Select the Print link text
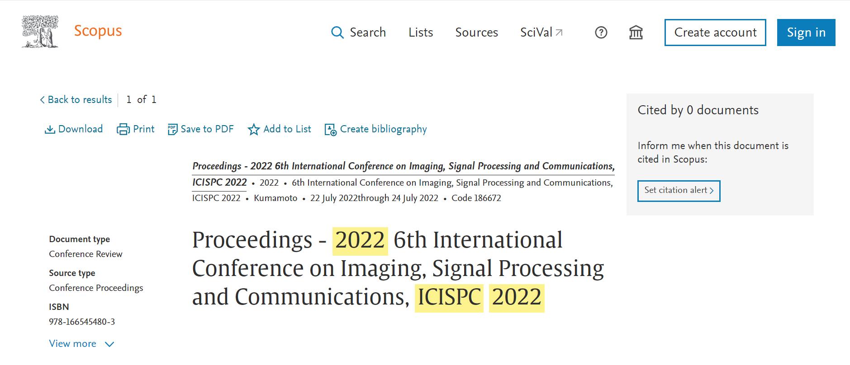850x365 pixels. 144,129
